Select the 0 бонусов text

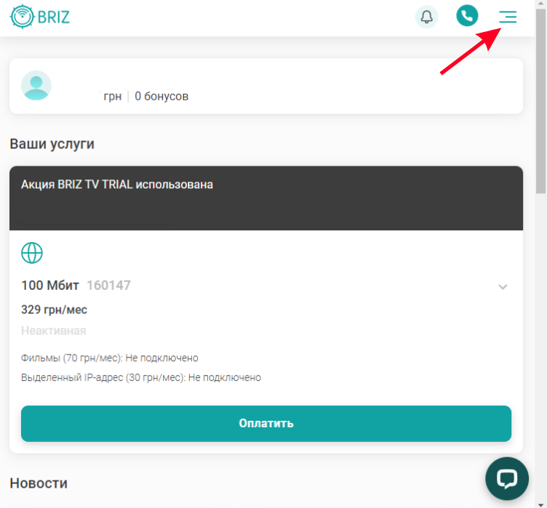(161, 96)
